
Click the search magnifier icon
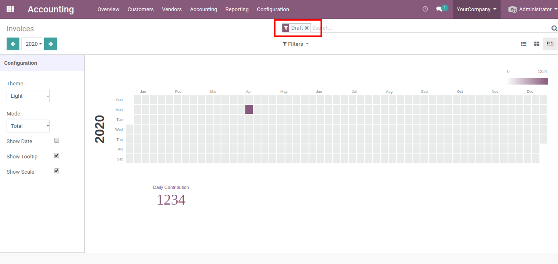[x=554, y=28]
